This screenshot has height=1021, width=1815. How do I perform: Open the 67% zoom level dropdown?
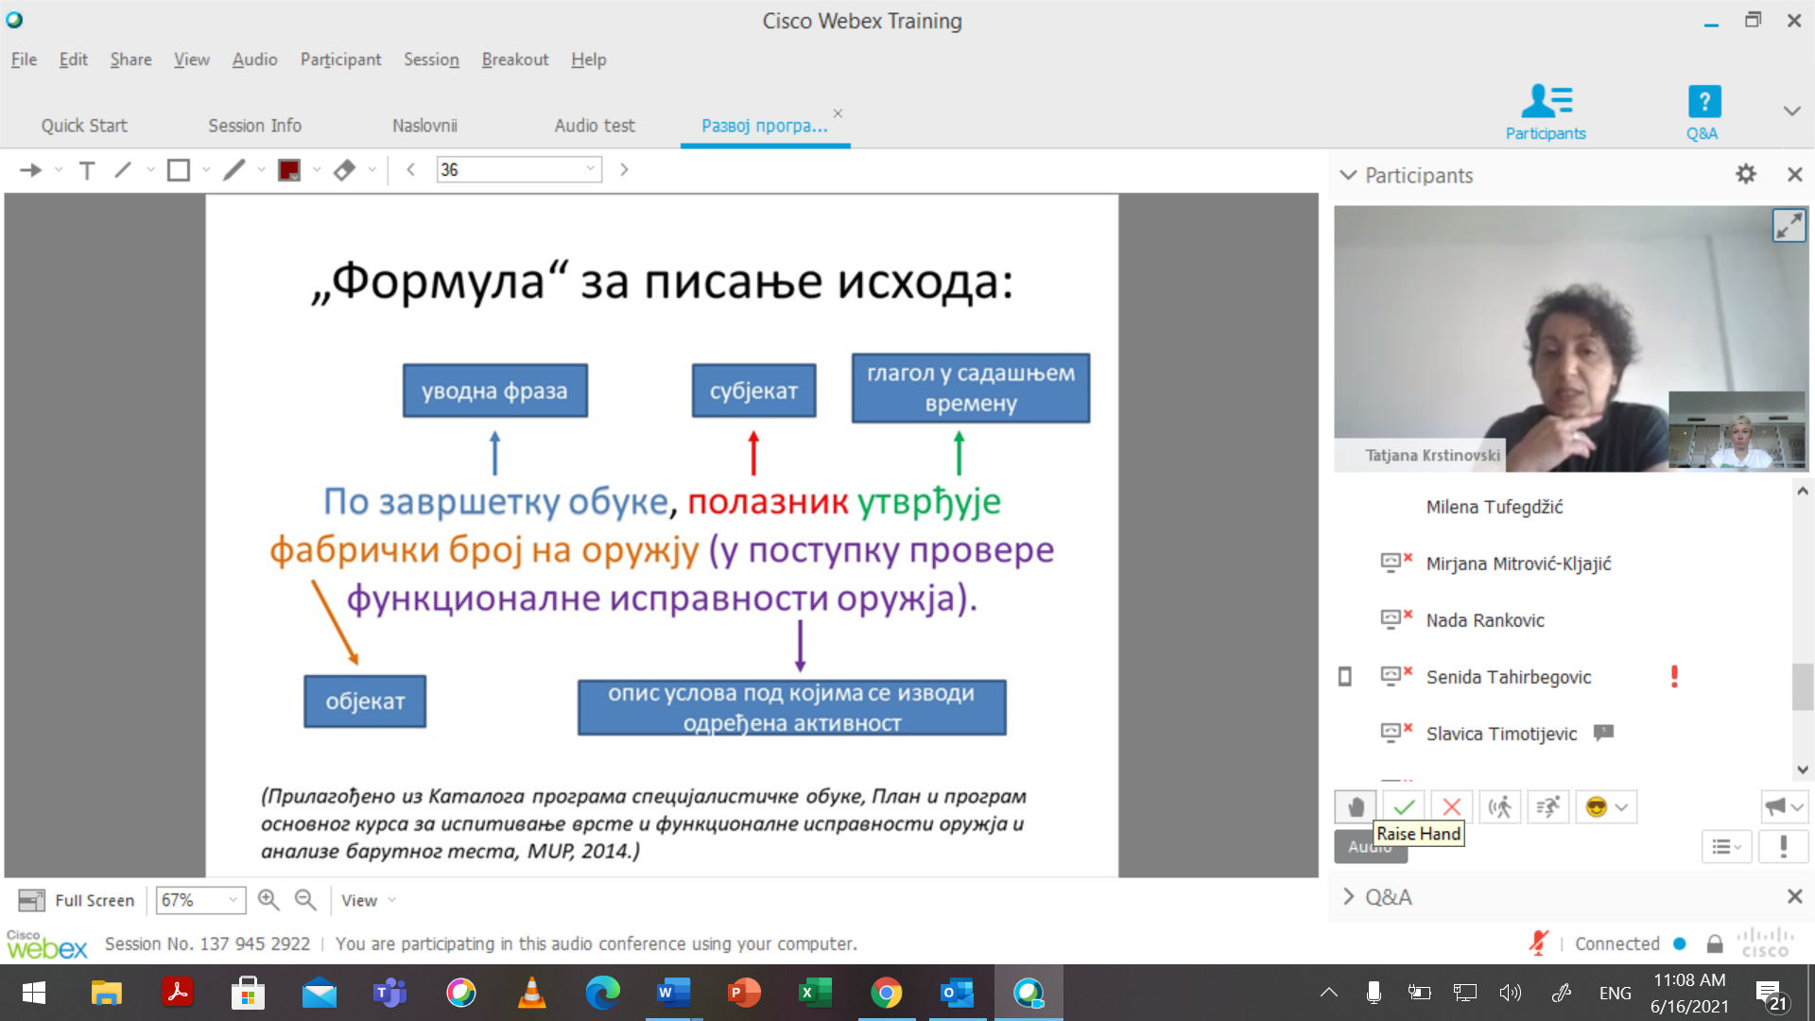pyautogui.click(x=233, y=900)
